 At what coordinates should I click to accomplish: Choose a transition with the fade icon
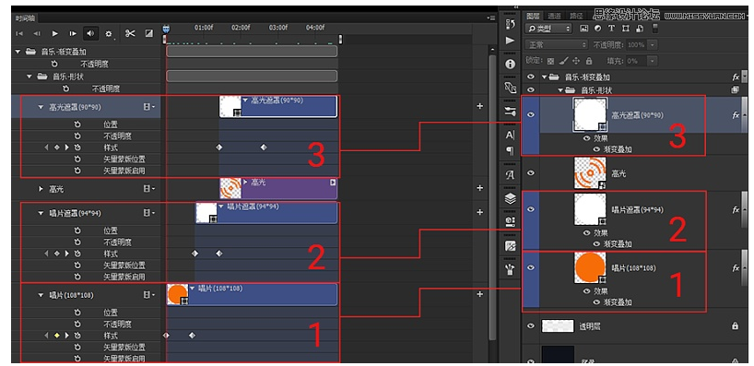[149, 34]
